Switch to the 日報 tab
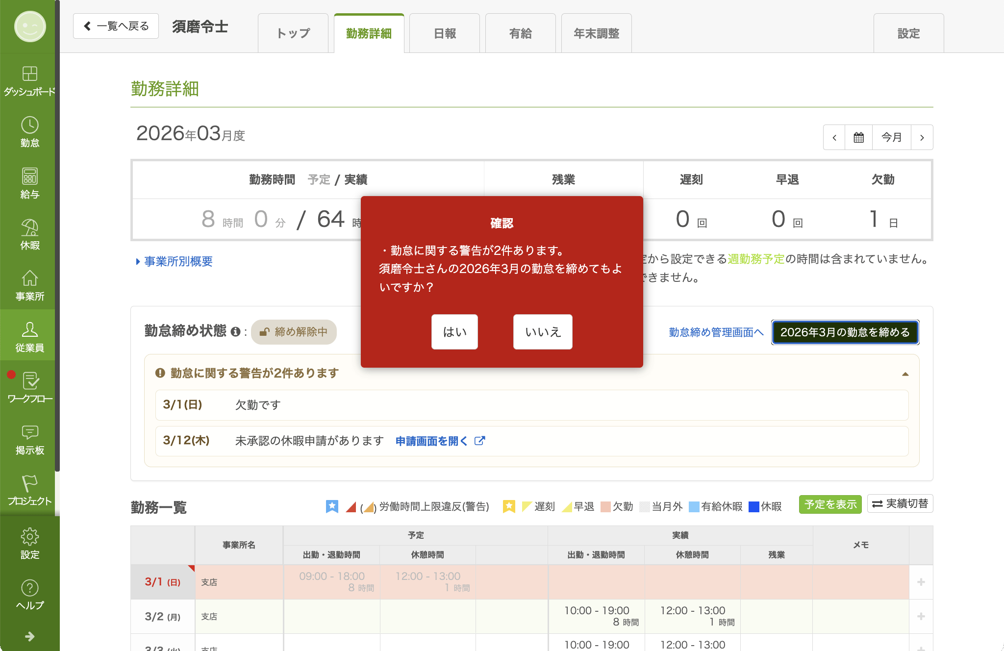This screenshot has width=1004, height=651. click(x=445, y=34)
